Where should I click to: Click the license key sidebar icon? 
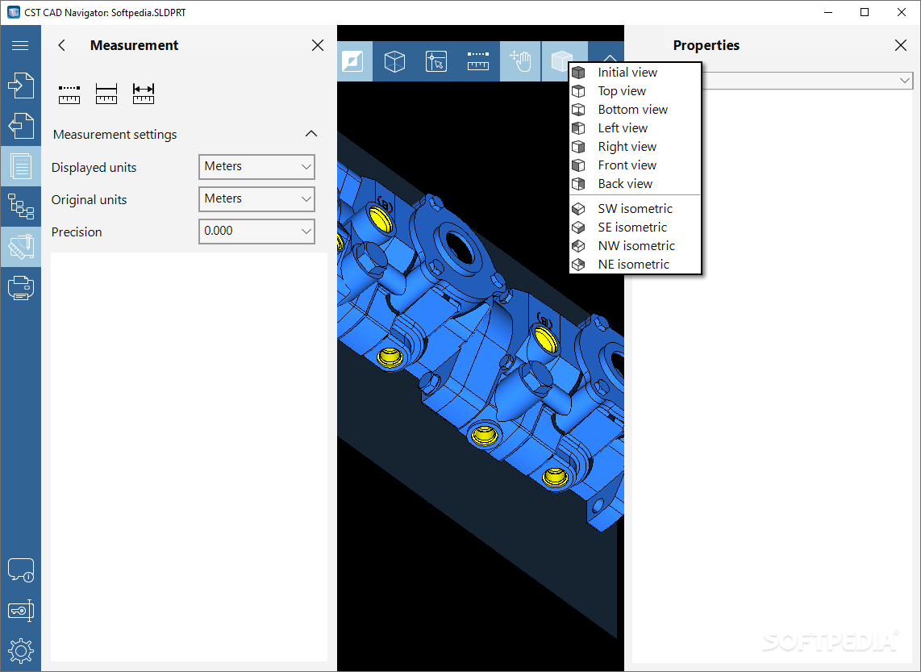coord(20,611)
